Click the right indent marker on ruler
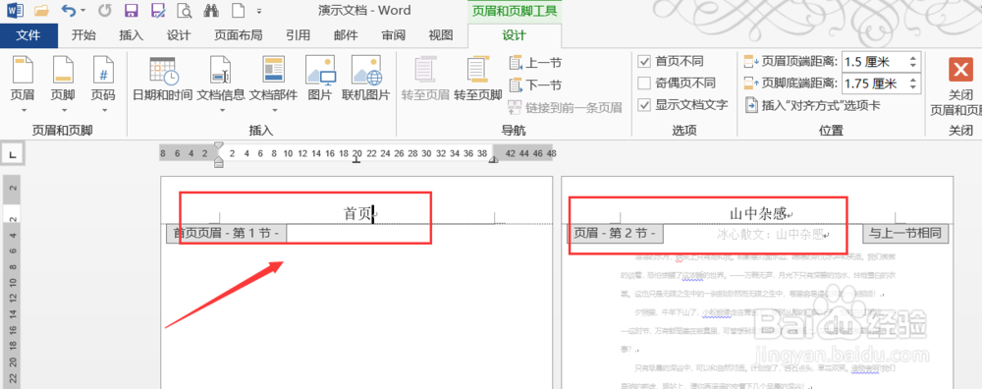This screenshot has height=389, width=982. tap(493, 160)
